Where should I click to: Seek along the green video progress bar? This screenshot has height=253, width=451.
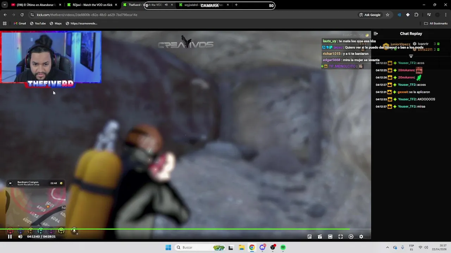pyautogui.click(x=185, y=229)
